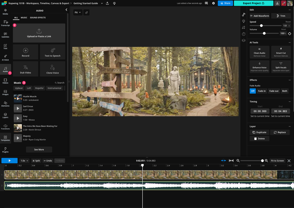Switch to the Sound Effects tab
Screen dimensions: 294x208
[37, 17]
